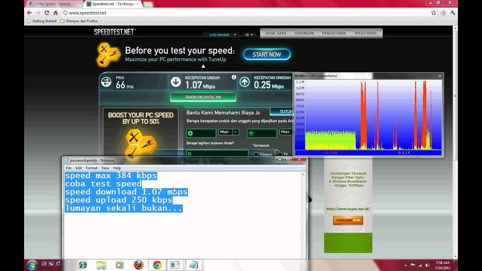The height and width of the screenshot is (271, 482).
Task: Open the PENGATURAN tab
Action: point(334,33)
